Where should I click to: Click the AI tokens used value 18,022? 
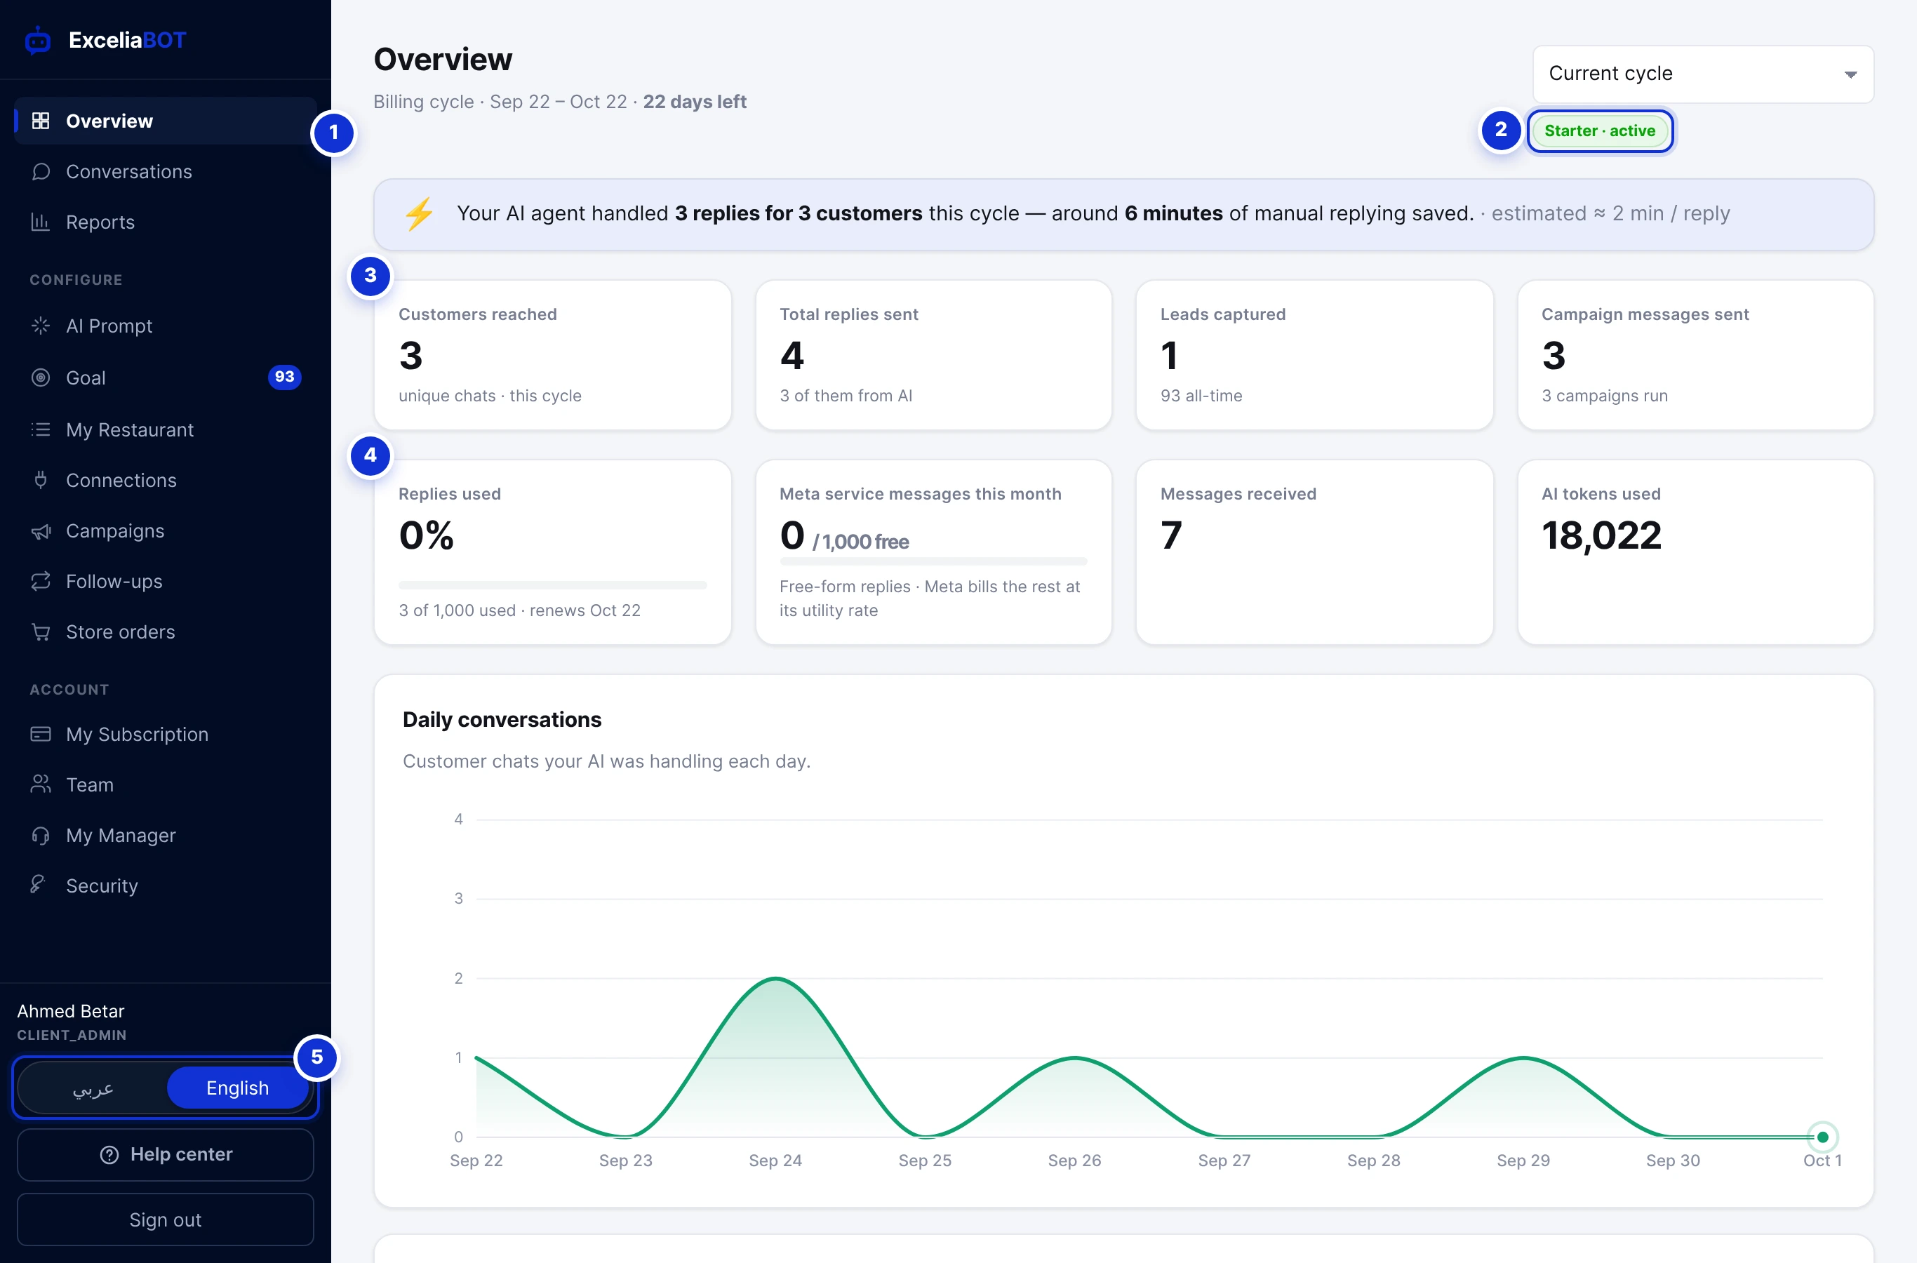point(1601,535)
